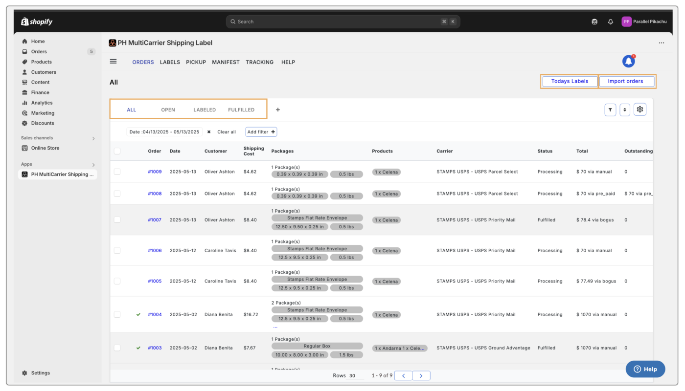Click Clear all filters
Screen dimensions: 685x391
coord(227,132)
